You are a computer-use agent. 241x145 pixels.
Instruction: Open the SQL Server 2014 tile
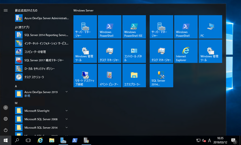161,75
